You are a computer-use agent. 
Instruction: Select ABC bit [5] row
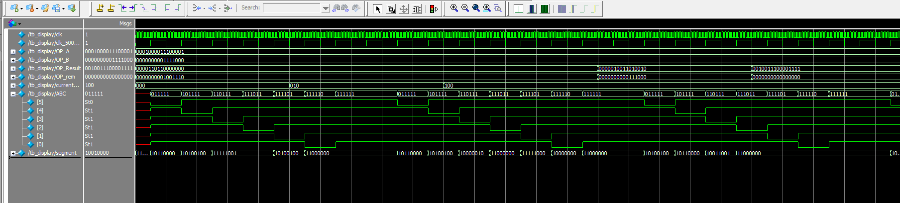(x=40, y=102)
